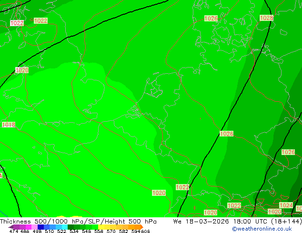Image resolution: width=302 pixels, height=233 pixels.
Task: Click the map title 'Thickness 500/1000 hPa/SLP/Height 500 hPa'
Action: 78,222
